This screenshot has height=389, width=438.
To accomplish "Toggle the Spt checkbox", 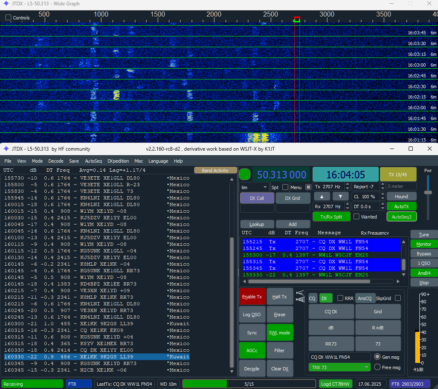I will (285, 187).
